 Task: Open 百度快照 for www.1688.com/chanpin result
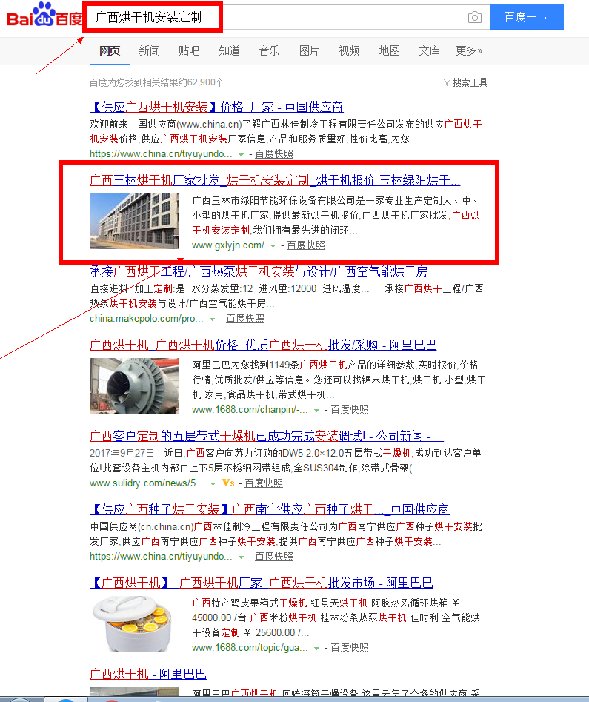(x=350, y=410)
